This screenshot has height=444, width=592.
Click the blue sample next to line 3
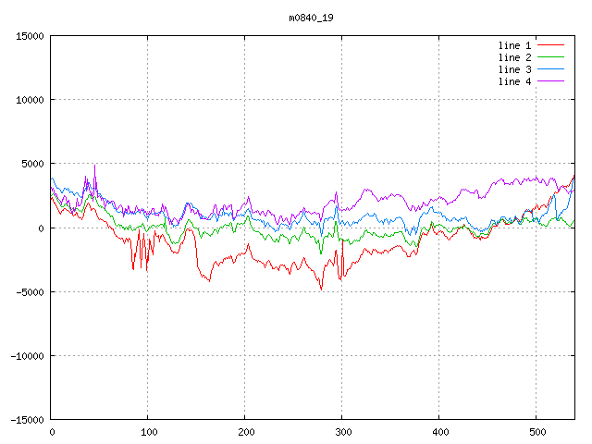(551, 69)
